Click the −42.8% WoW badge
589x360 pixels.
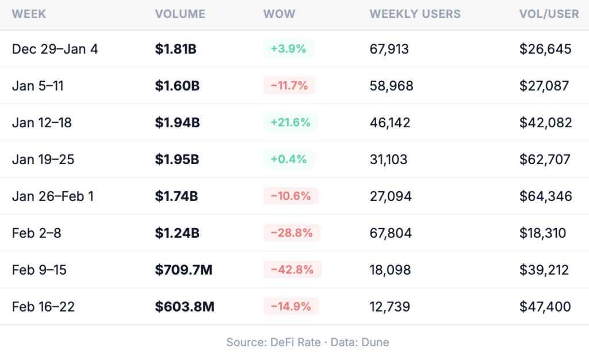(x=292, y=270)
